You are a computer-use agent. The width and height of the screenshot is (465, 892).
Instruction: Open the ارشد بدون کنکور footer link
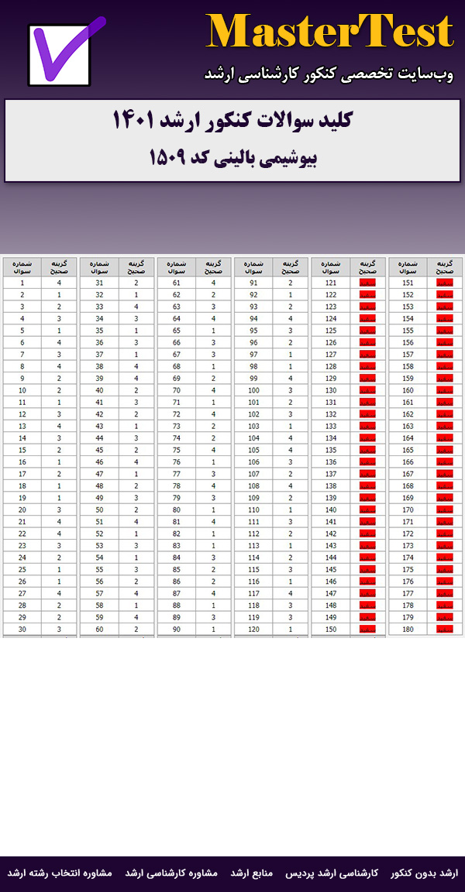click(424, 873)
